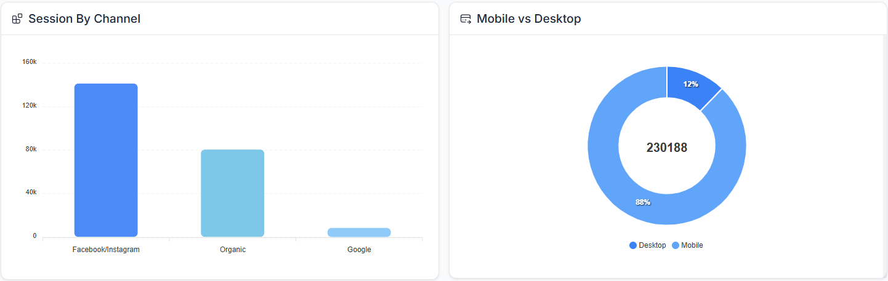This screenshot has width=888, height=281.
Task: Click the Desktop legend color dot
Action: pos(633,245)
